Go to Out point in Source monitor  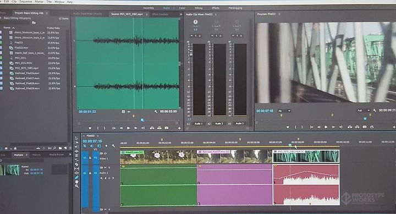pyautogui.click(x=143, y=128)
